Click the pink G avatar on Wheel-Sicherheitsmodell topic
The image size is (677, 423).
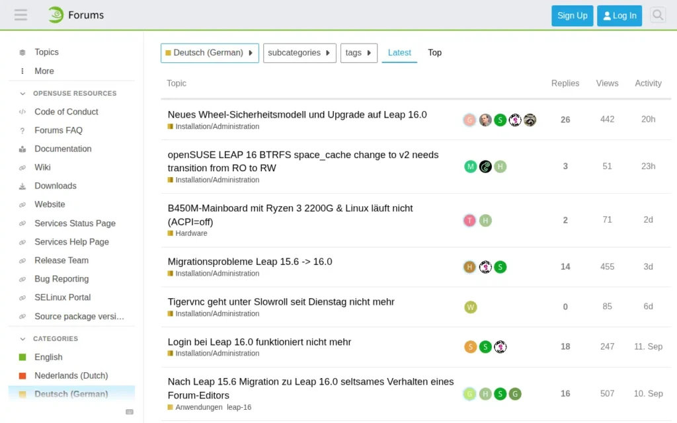470,120
